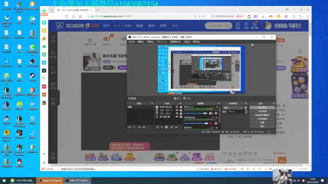
Task: Open a new browser tab with plus button
Action: [98, 10]
